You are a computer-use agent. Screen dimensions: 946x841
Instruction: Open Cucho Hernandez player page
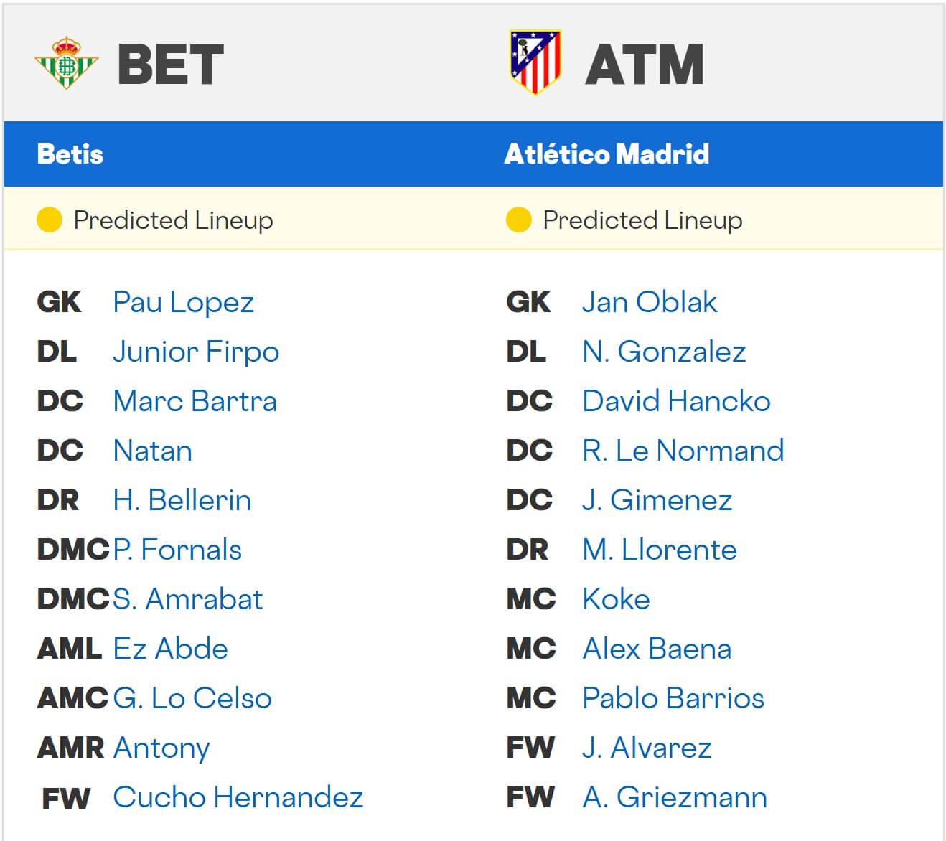(x=238, y=798)
